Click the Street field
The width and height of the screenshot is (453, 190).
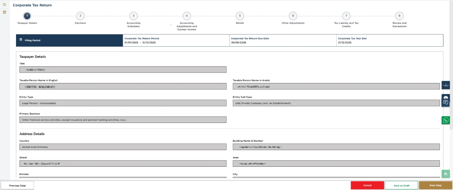(123, 163)
